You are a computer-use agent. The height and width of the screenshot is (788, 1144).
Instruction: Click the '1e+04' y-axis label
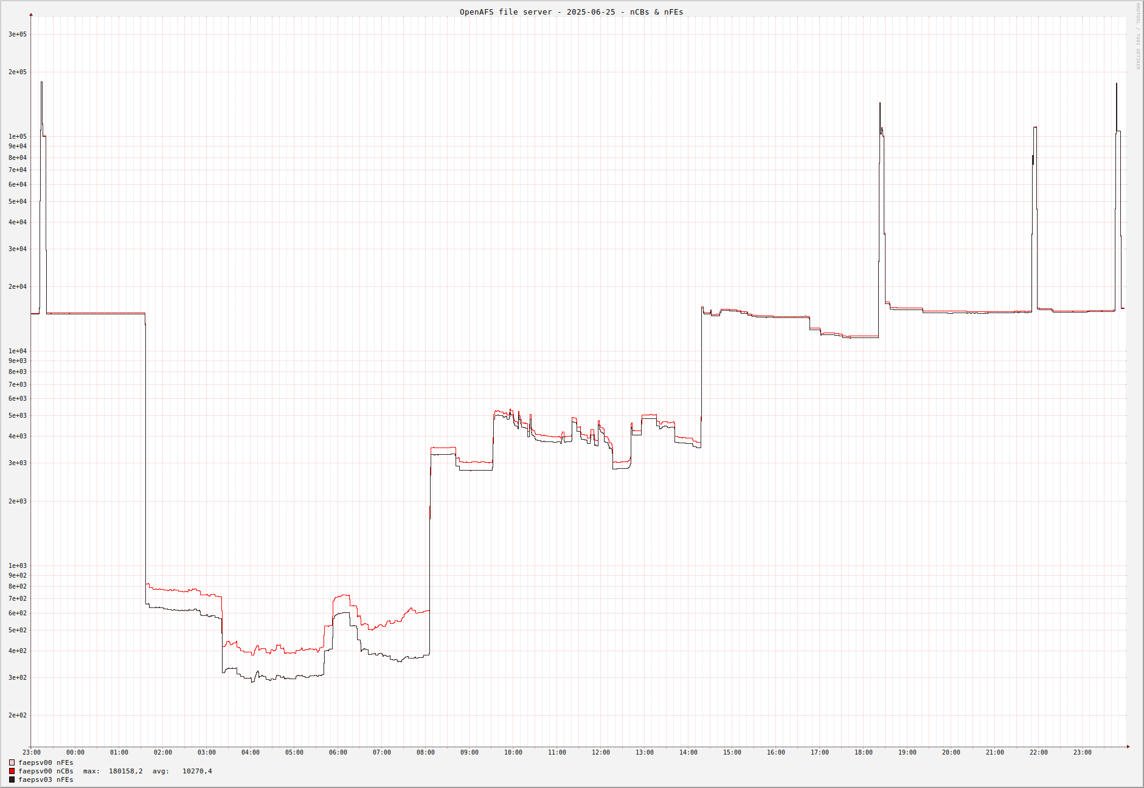pos(18,351)
